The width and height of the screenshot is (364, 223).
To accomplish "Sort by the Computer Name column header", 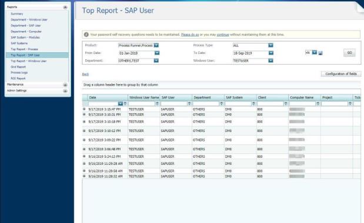I will click(305, 97).
